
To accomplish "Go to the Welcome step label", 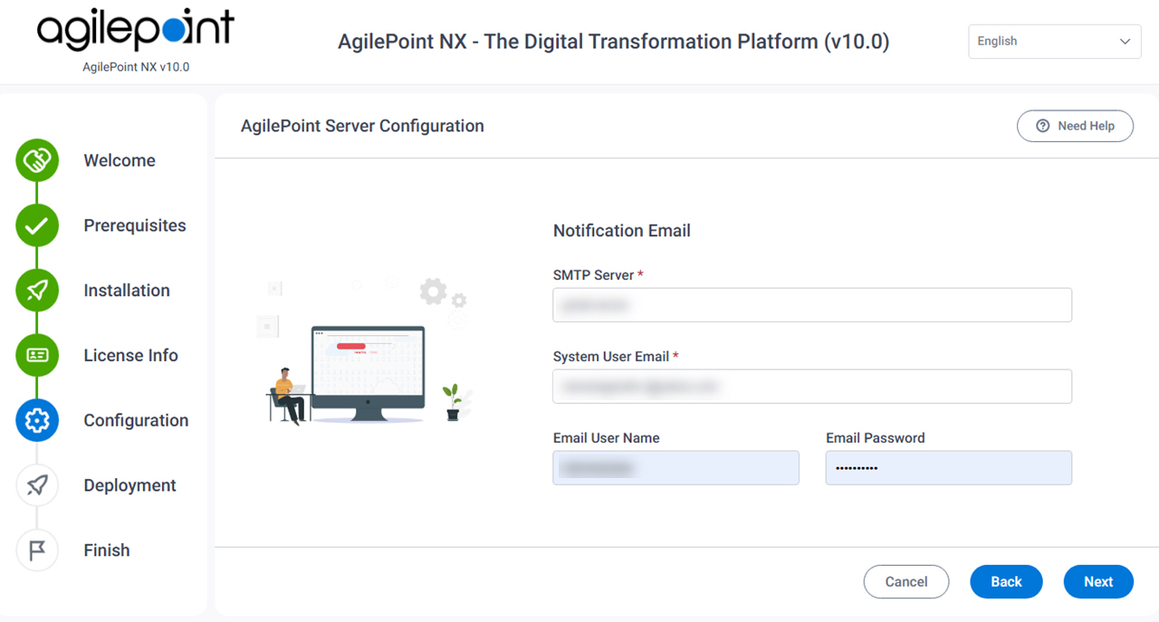I will [120, 160].
